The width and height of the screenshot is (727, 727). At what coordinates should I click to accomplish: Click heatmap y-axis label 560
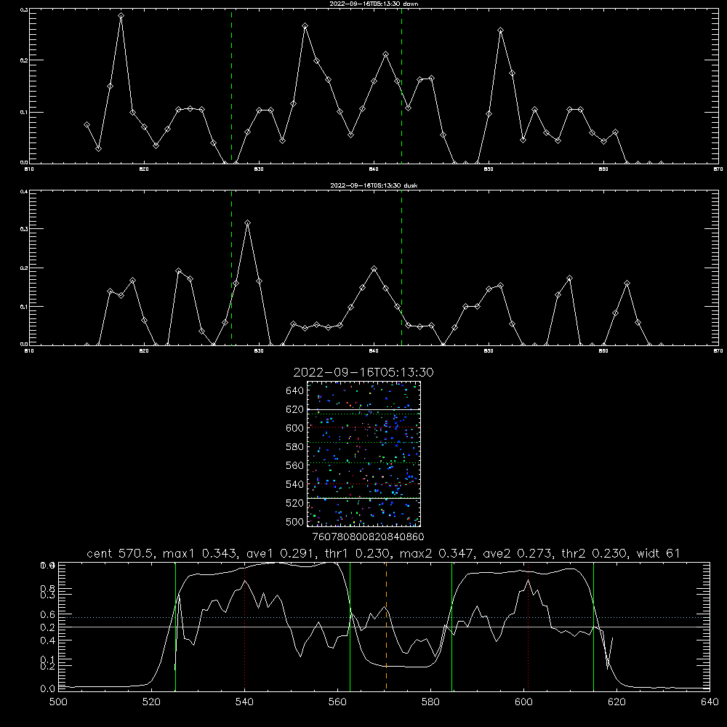[x=295, y=465]
